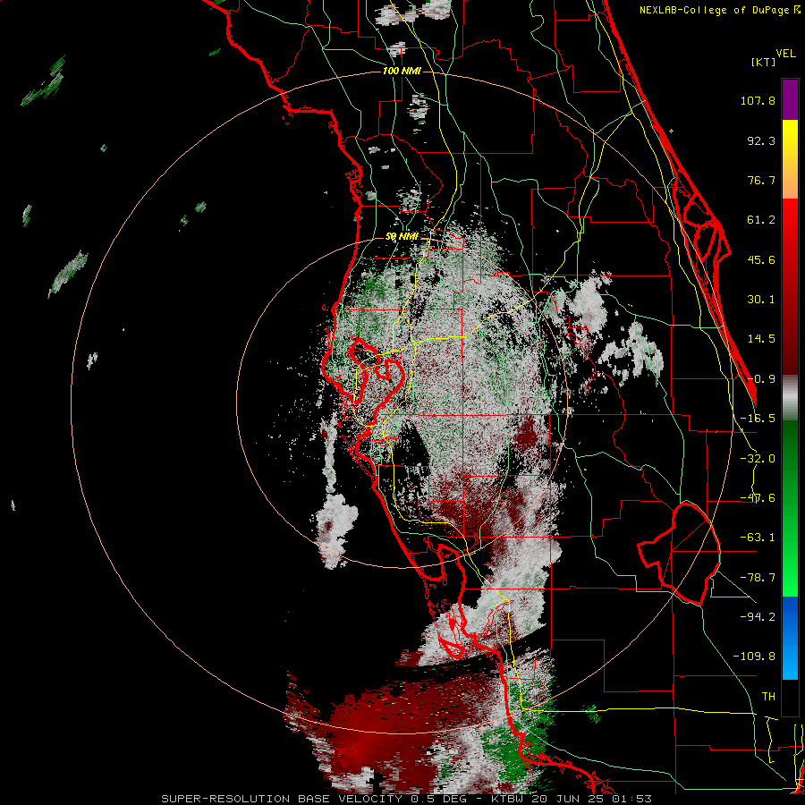The height and width of the screenshot is (805, 805).
Task: Click the -0.9 velocity label
Action: 761,379
